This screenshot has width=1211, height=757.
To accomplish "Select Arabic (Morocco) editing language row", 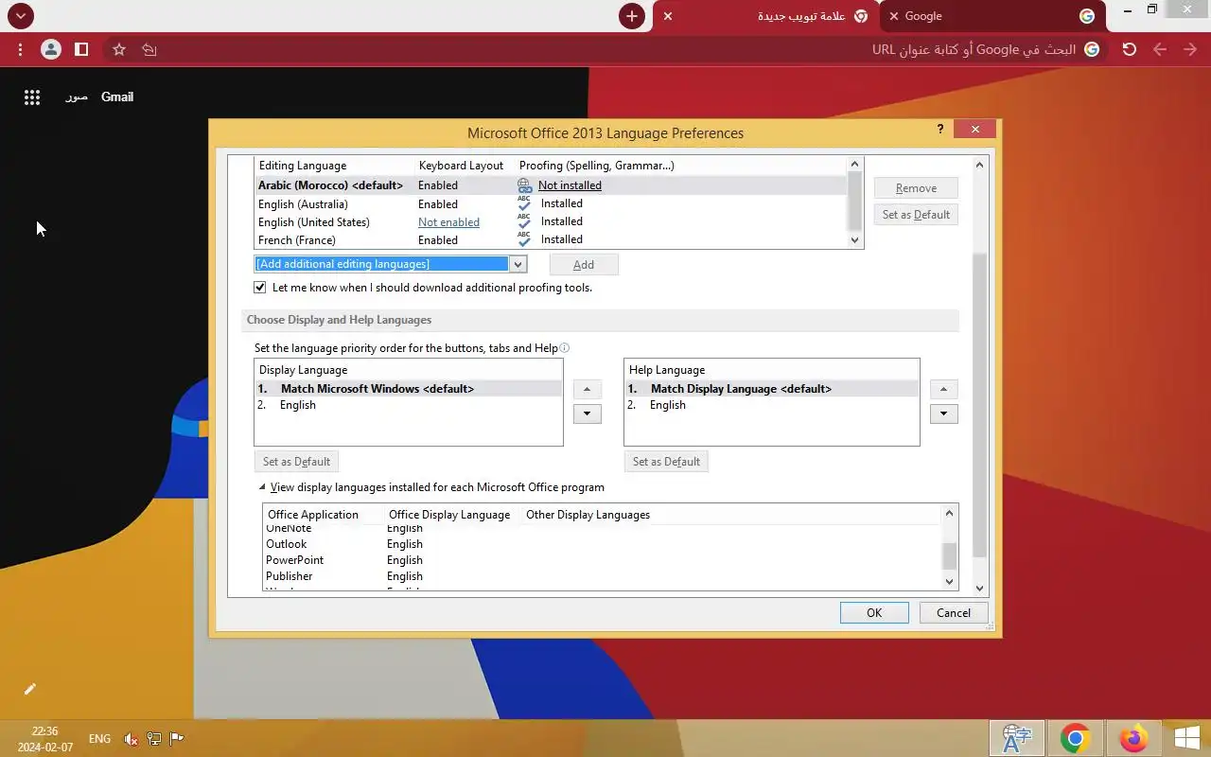I will [x=551, y=185].
